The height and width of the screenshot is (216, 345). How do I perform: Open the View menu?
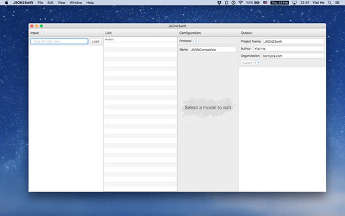coord(62,3)
